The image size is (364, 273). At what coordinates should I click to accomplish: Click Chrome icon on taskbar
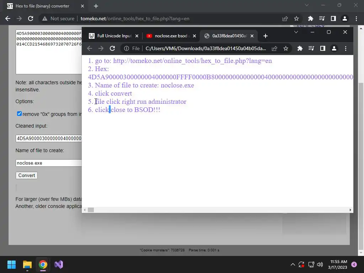[x=43, y=264]
